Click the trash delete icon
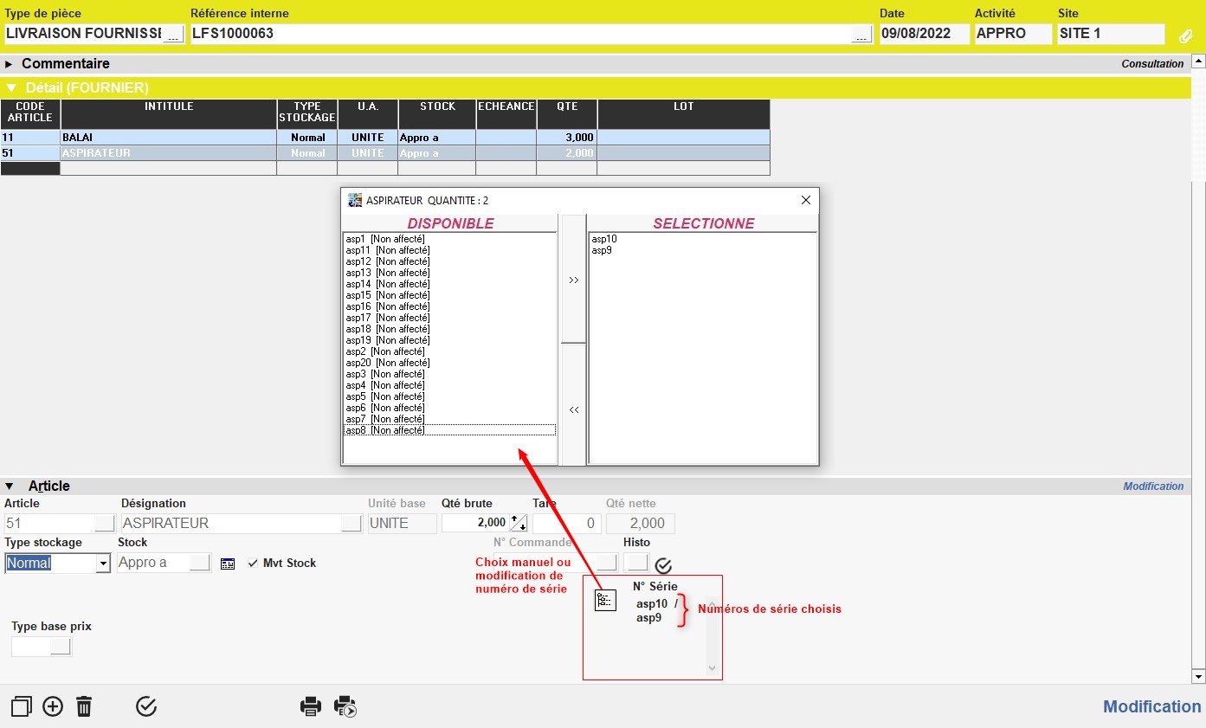 (84, 706)
